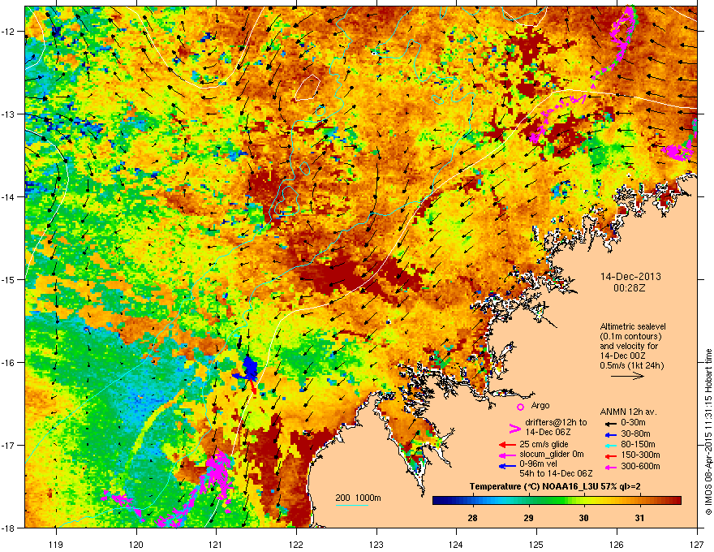
Task: Click the magenta Argo circle symbol
Action: point(520,407)
